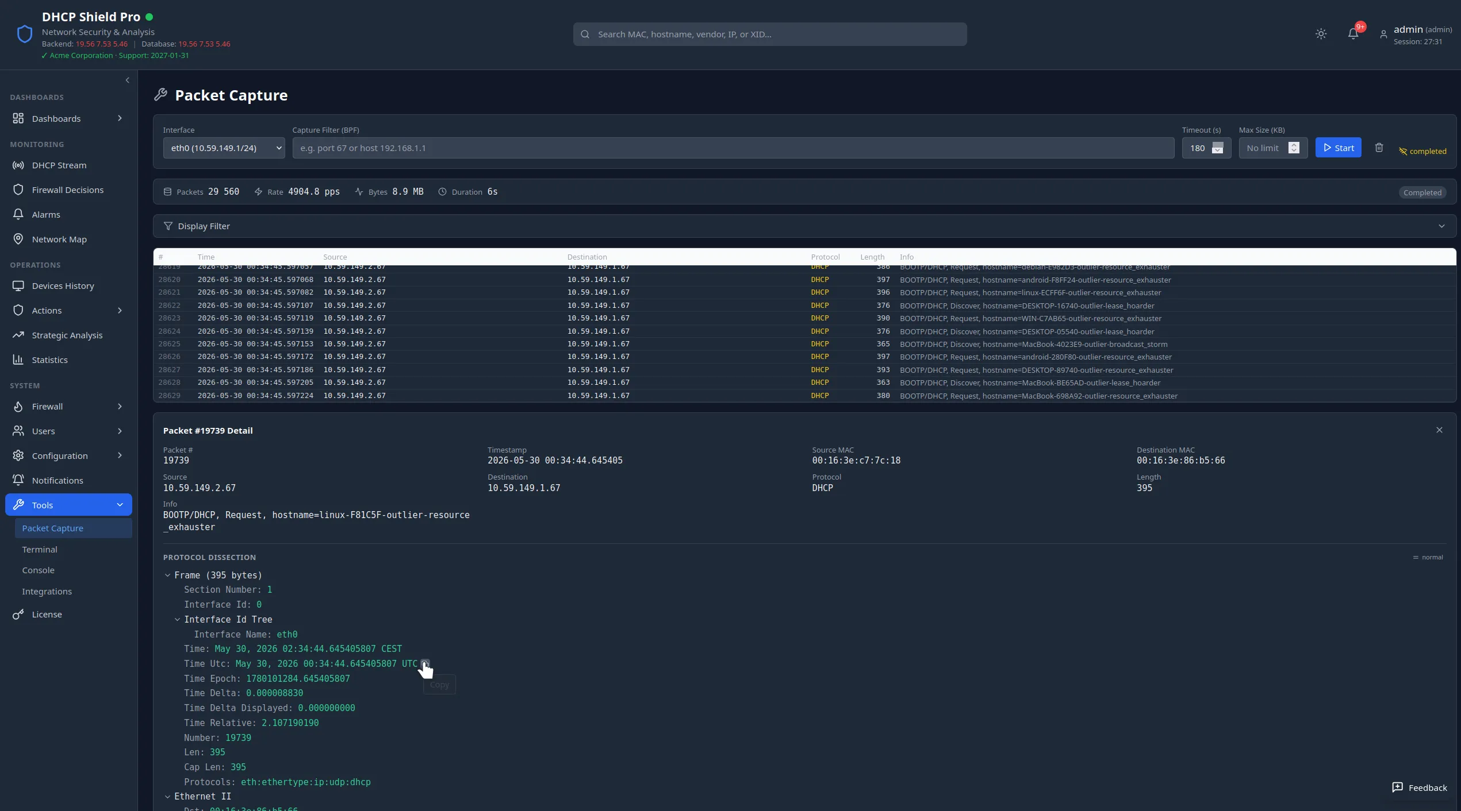Select packet row 28620
This screenshot has height=811, width=1461.
[804, 280]
